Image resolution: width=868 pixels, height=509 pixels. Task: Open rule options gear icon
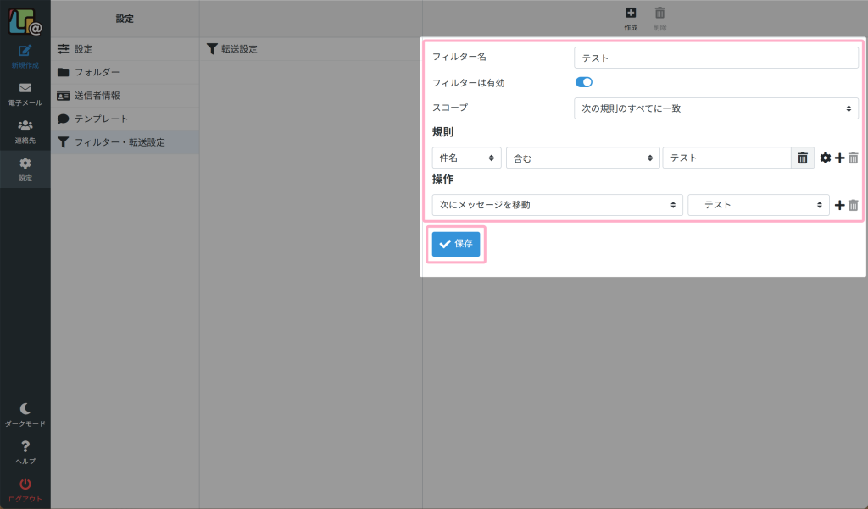point(826,158)
